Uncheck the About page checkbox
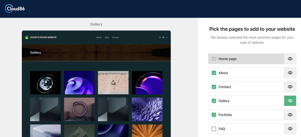301x137 pixels. click(214, 73)
